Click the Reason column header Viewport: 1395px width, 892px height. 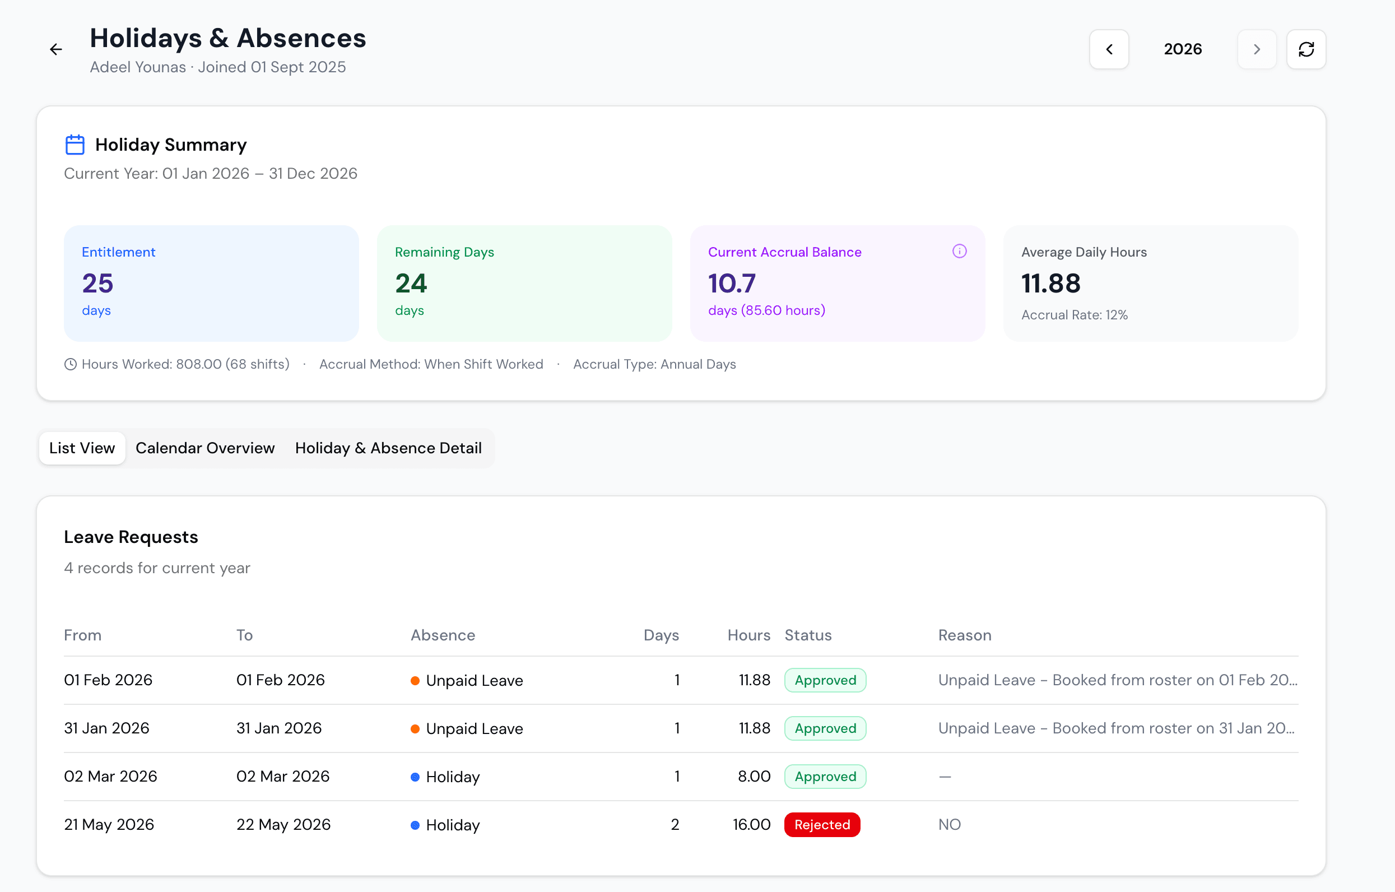point(965,635)
